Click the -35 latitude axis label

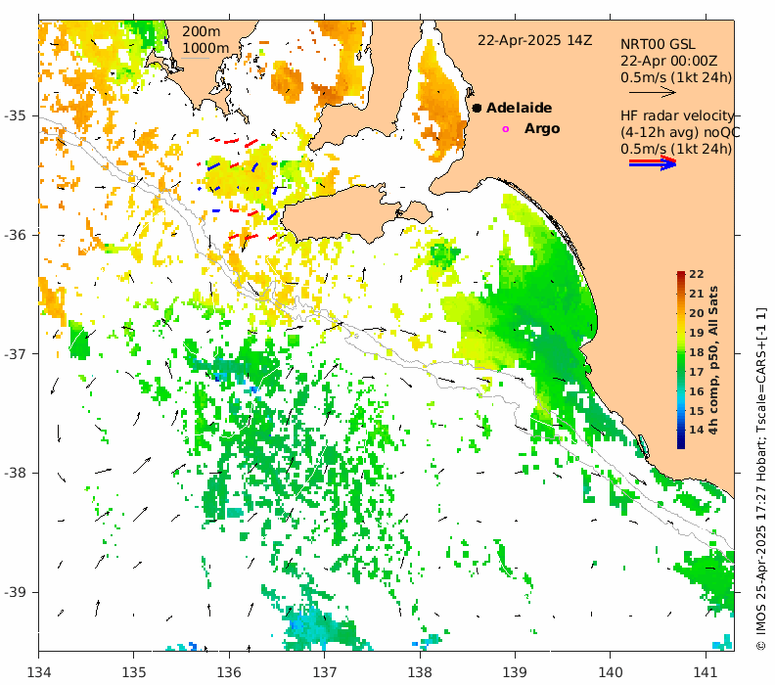15,116
